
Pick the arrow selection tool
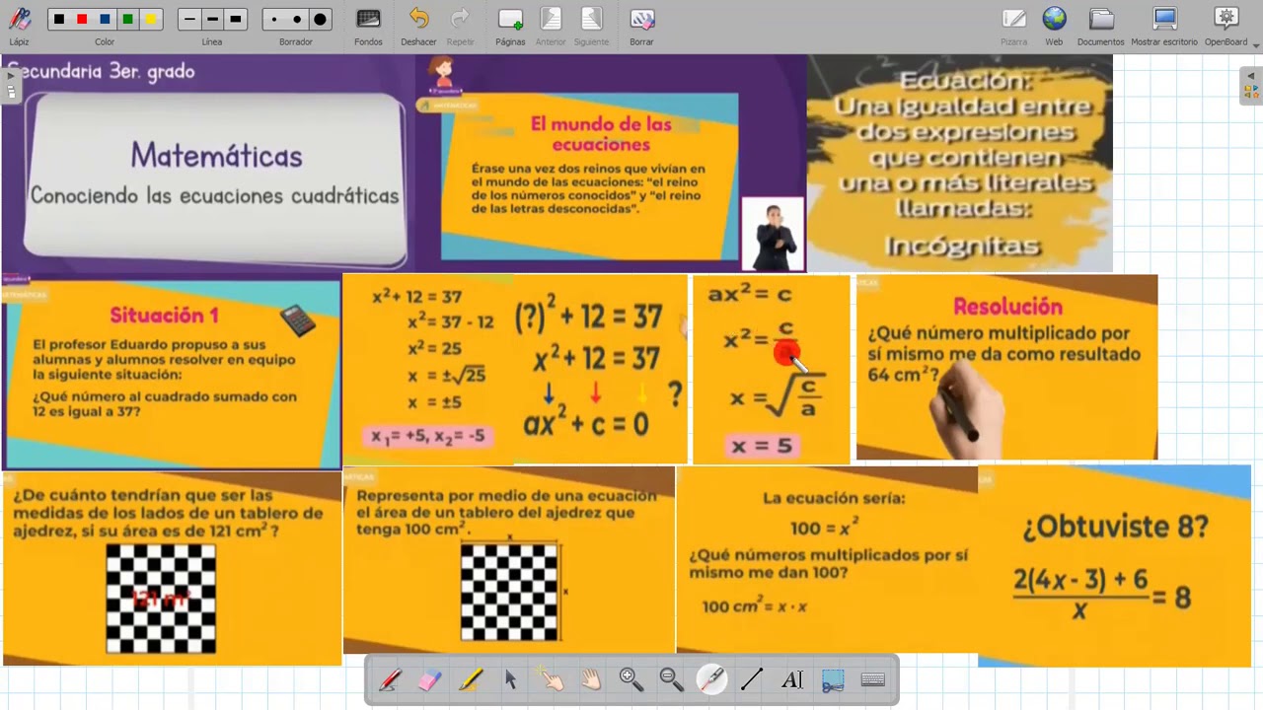(510, 679)
